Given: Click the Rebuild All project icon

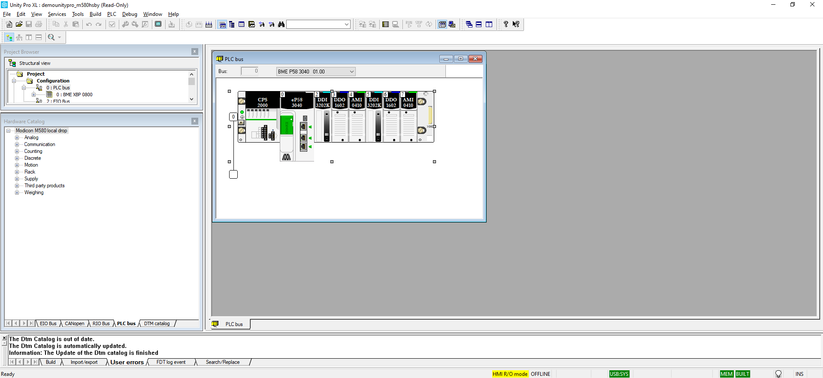Looking at the screenshot, I should point(209,24).
